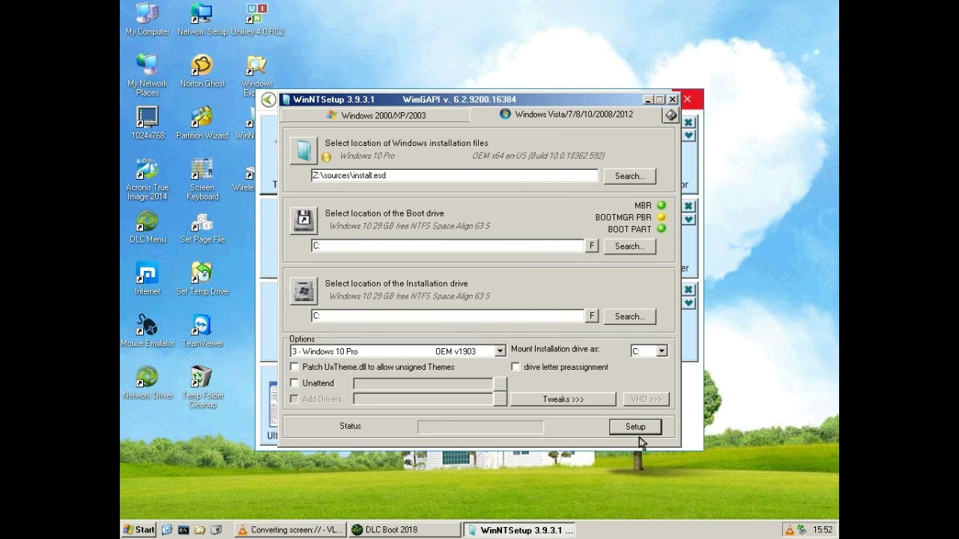Viewport: 959px width, 539px height.
Task: Open Network Driver desktop icon
Action: (x=148, y=383)
